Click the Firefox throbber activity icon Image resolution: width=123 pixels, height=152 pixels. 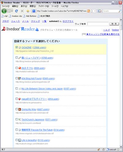coord(120,6)
